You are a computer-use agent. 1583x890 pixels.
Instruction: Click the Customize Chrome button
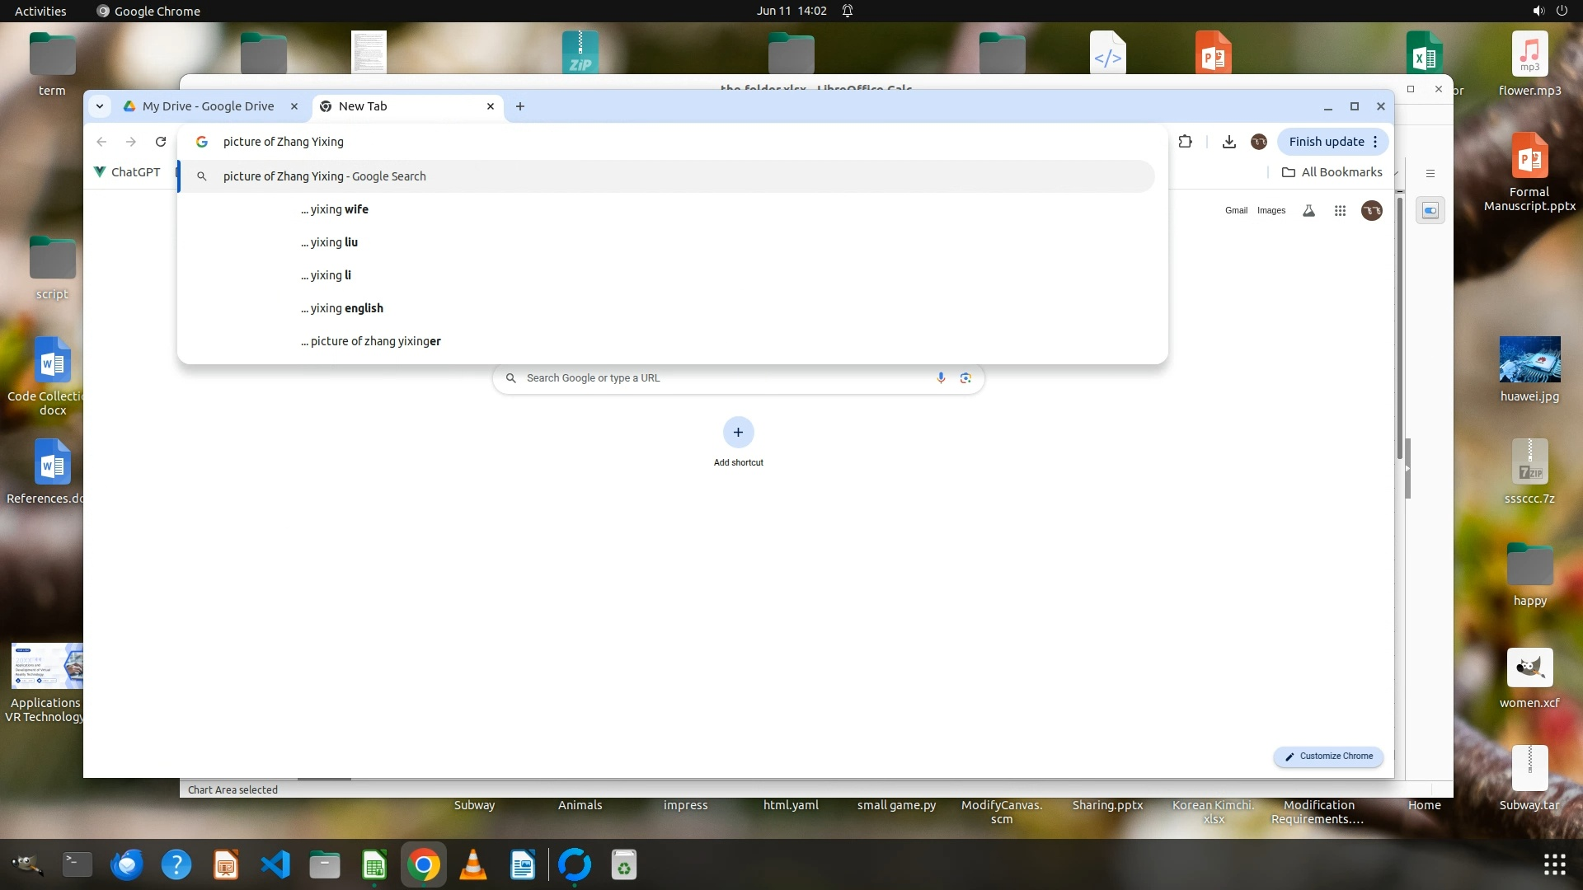(x=1328, y=756)
